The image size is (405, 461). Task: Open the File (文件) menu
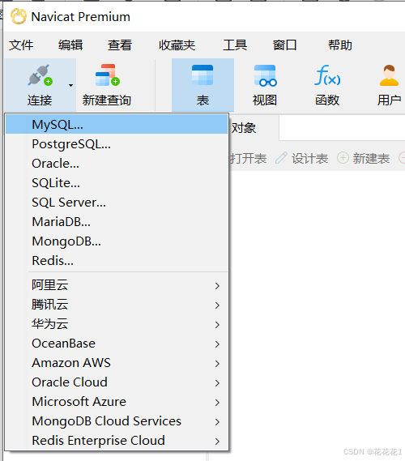point(21,45)
